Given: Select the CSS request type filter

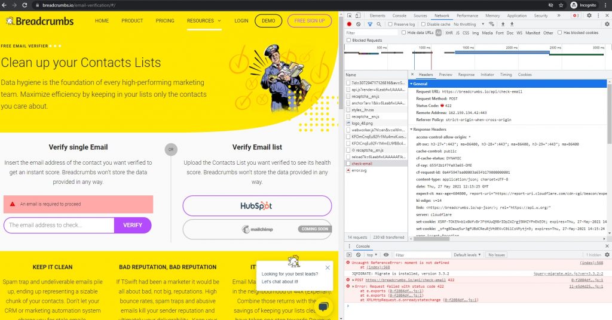Looking at the screenshot, I should point(466,33).
